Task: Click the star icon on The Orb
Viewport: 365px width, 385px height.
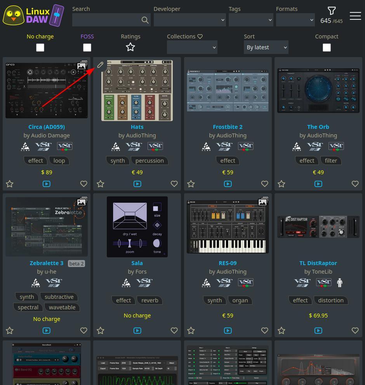Action: [282, 184]
